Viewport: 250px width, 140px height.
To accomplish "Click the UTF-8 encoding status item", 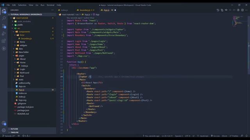I will pyautogui.click(x=187, y=136).
